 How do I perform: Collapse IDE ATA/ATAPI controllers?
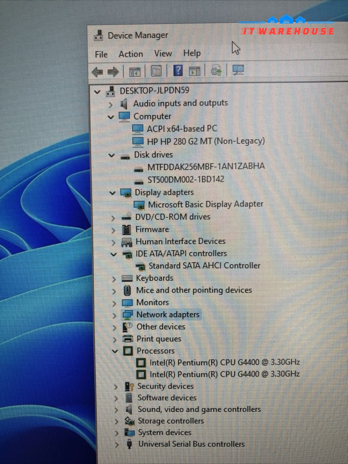(x=114, y=254)
